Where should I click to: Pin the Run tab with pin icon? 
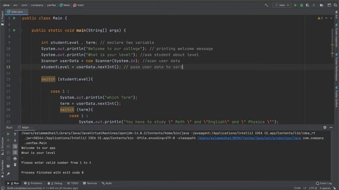[8, 174]
